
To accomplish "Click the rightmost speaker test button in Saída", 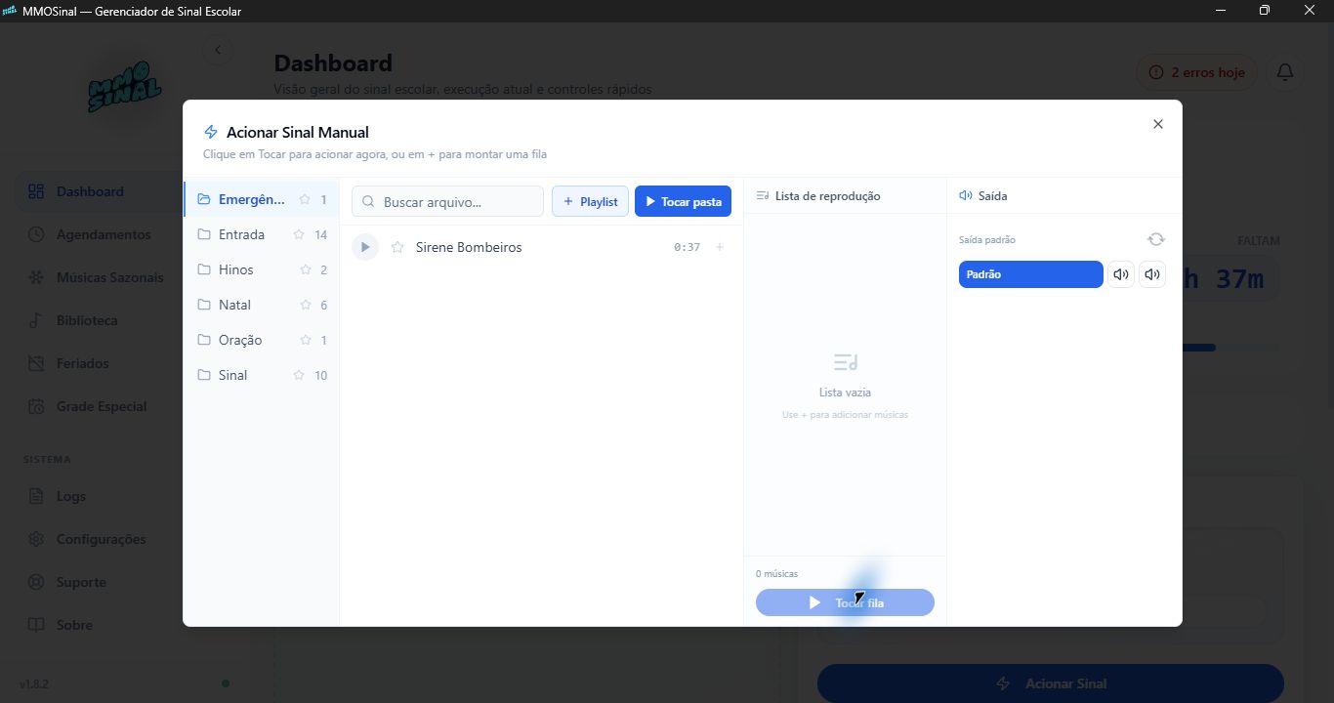I will (1152, 274).
